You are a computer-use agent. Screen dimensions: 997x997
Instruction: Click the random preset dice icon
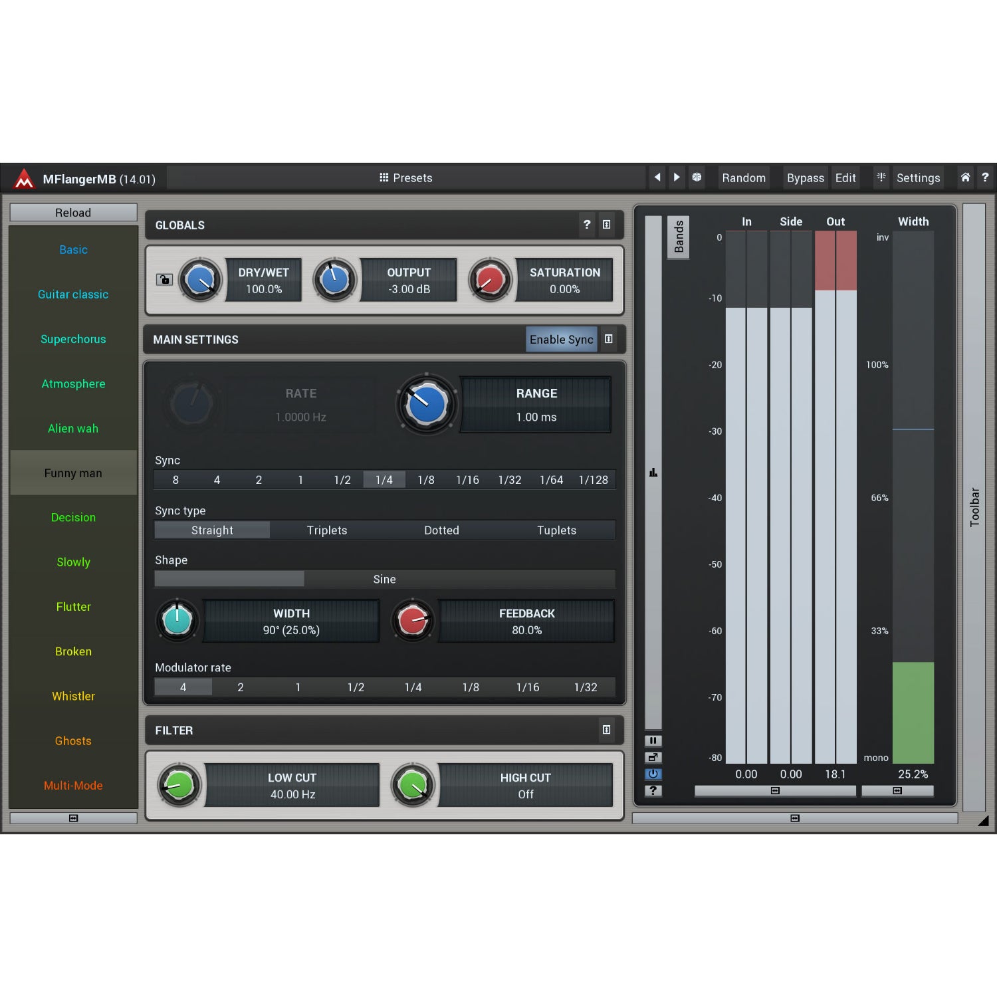(x=697, y=177)
